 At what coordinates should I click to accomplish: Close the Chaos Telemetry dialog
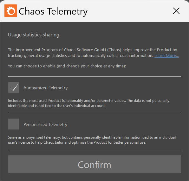click(x=176, y=11)
